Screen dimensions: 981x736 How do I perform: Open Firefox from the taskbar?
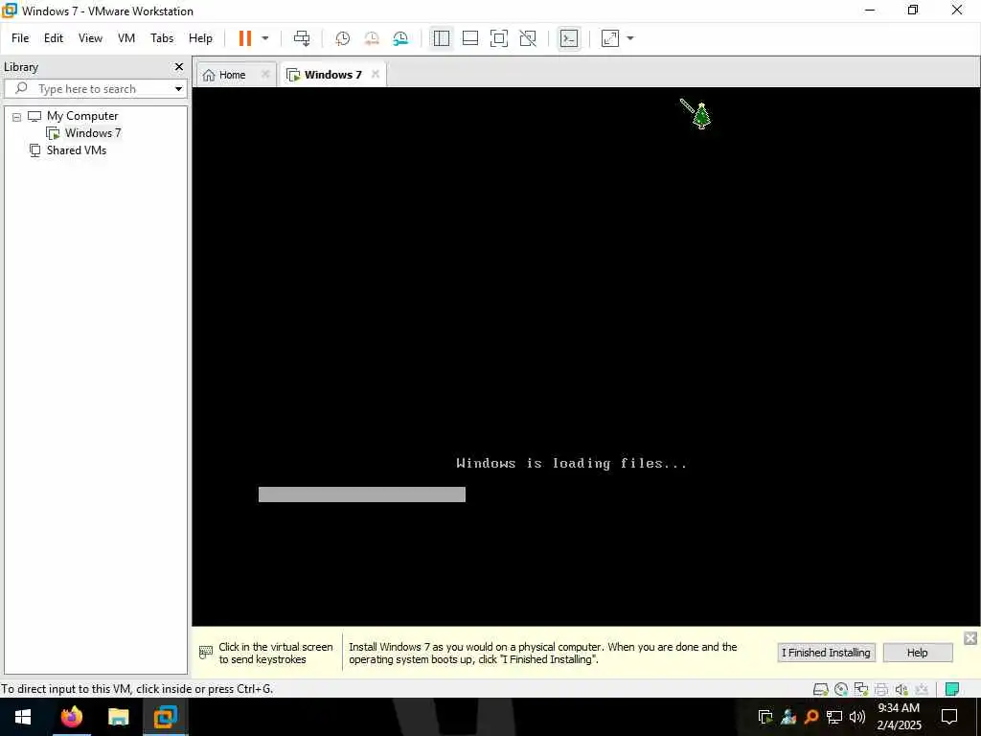(71, 717)
